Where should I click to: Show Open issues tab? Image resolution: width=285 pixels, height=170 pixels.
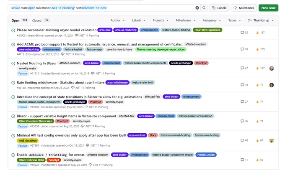coord(19,20)
